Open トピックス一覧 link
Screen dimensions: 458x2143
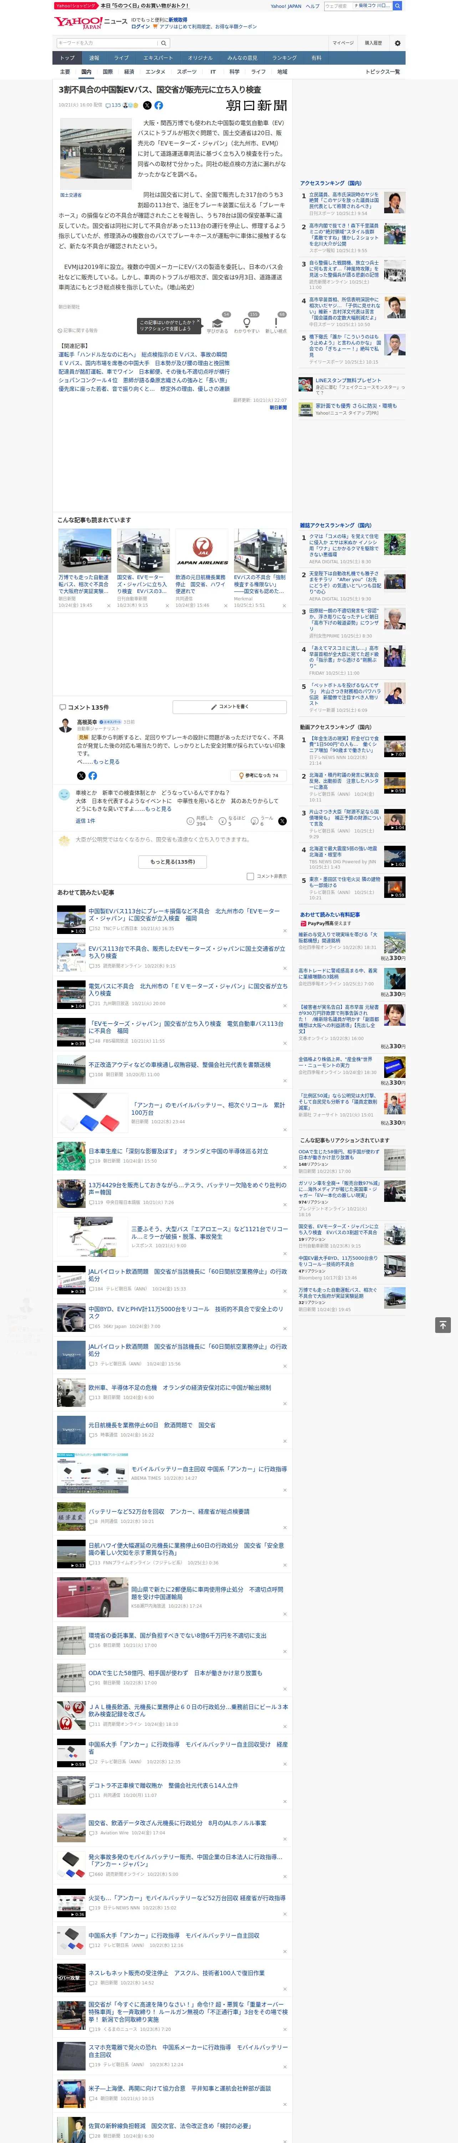coord(382,71)
